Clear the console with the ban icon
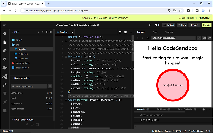The width and height of the screenshot is (213, 133). click(x=203, y=109)
